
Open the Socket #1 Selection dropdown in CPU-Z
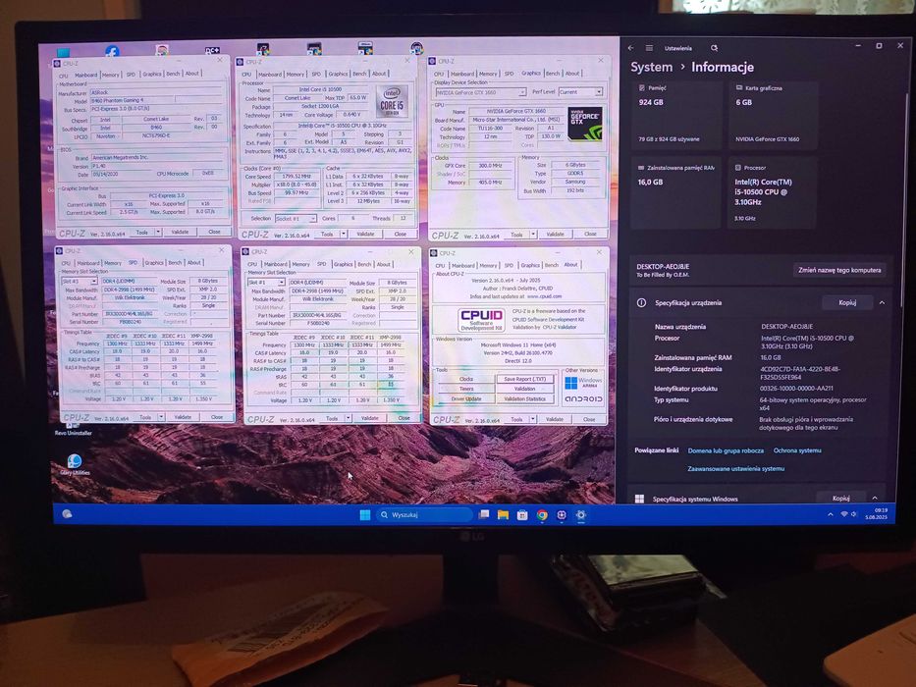296,219
